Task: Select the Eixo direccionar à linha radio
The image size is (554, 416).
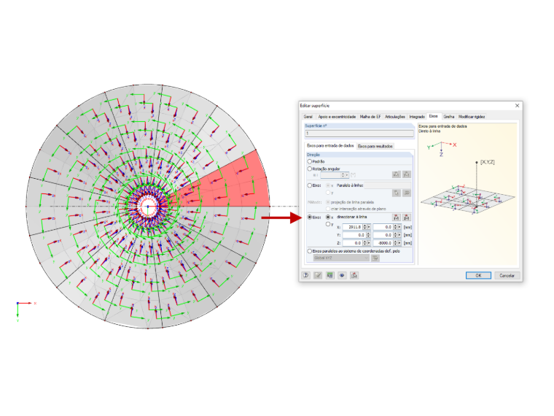Action: click(x=310, y=217)
